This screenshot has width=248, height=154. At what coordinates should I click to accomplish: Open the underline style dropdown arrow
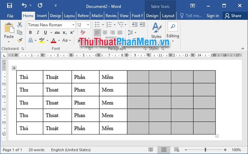point(51,33)
